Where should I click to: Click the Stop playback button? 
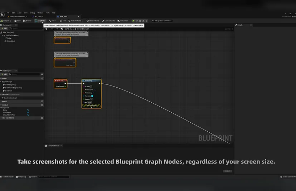coord(140,21)
